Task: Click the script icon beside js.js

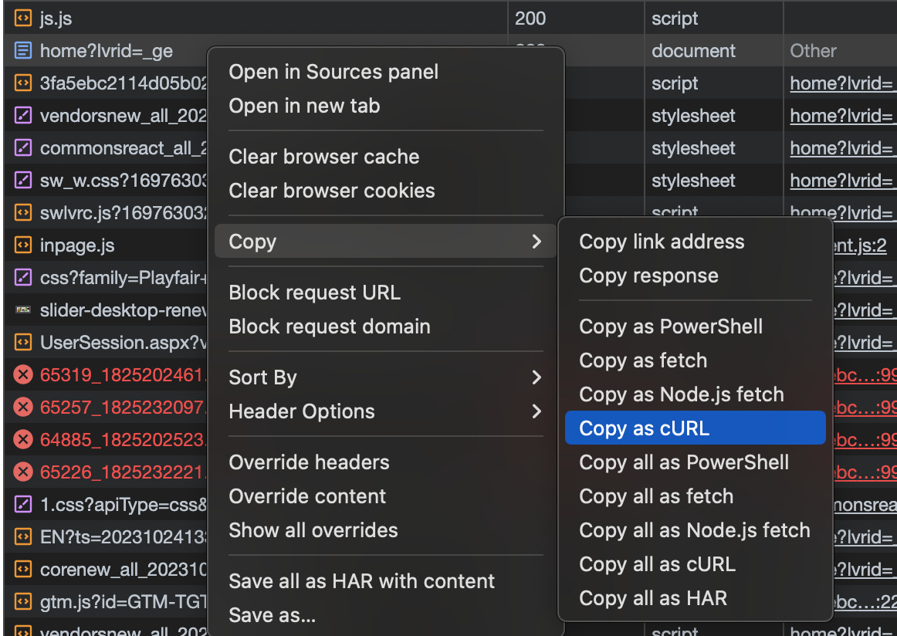Action: click(x=22, y=18)
